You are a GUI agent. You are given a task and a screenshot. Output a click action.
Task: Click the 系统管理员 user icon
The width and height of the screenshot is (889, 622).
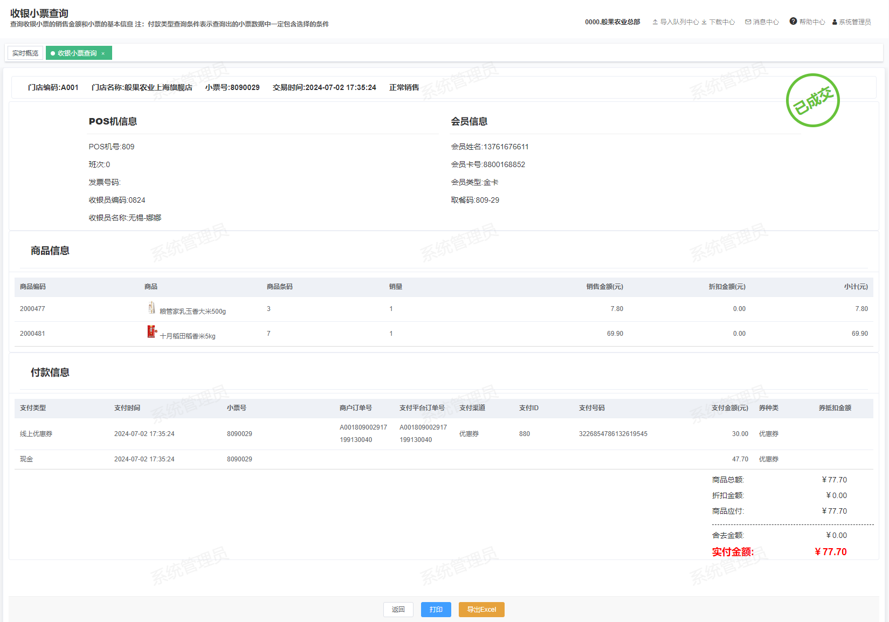[x=835, y=22]
